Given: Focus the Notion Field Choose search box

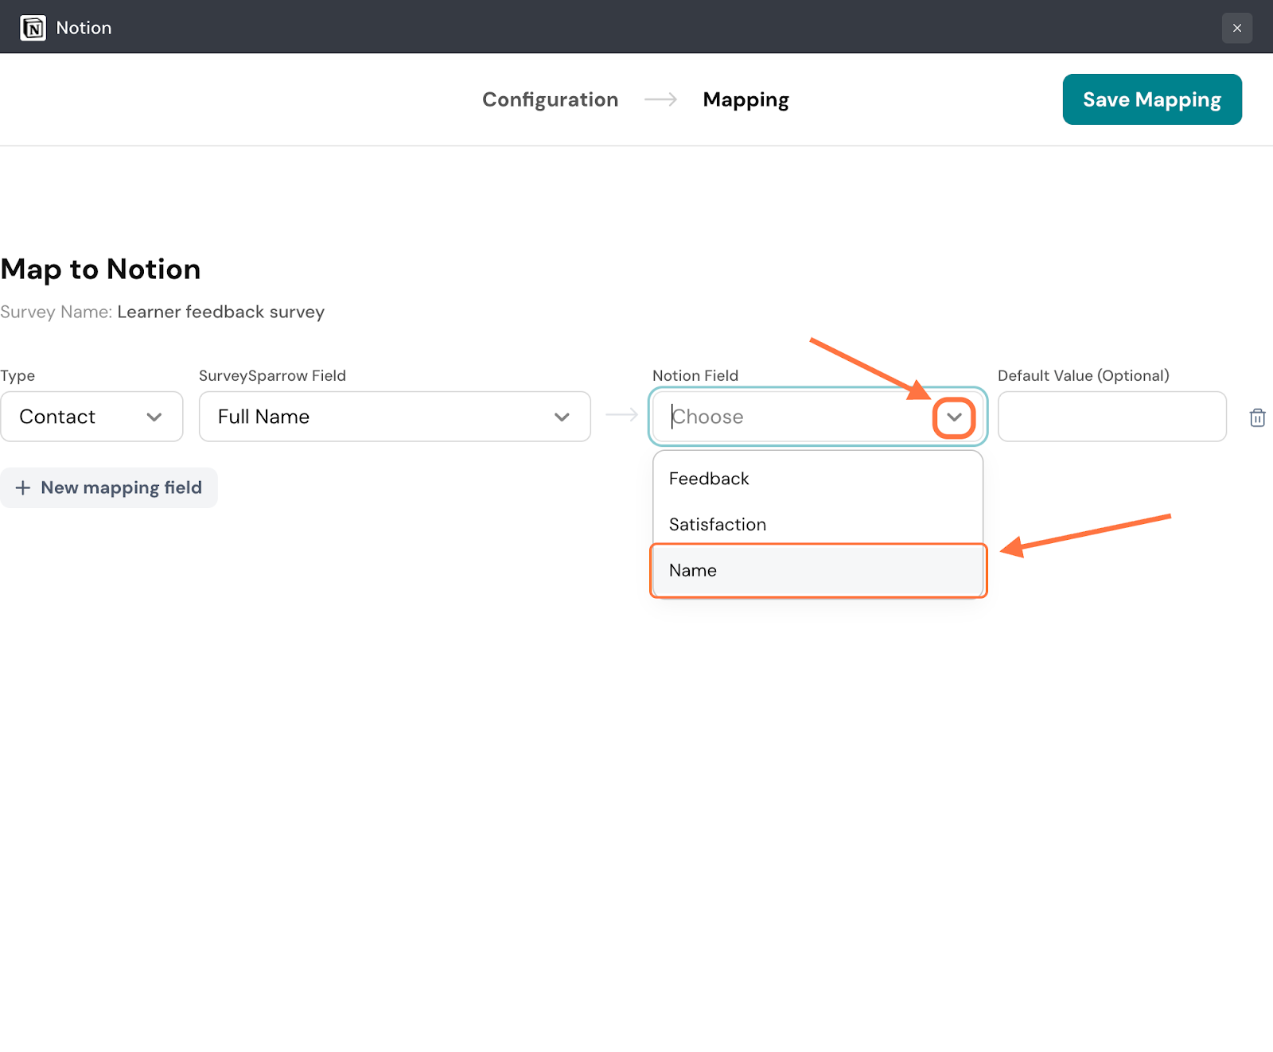Looking at the screenshot, I should point(796,417).
